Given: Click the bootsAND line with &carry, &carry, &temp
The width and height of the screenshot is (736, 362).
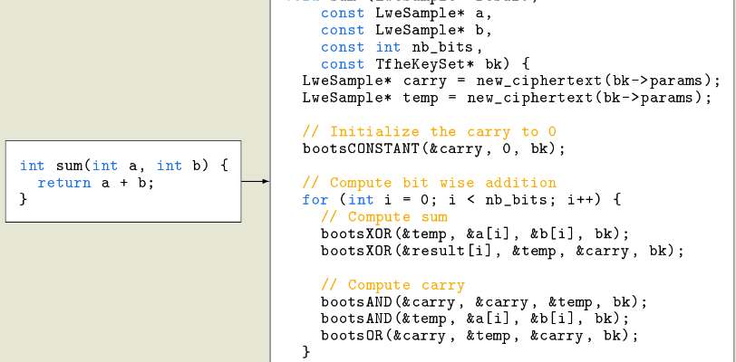Looking at the screenshot, I should (x=484, y=301).
